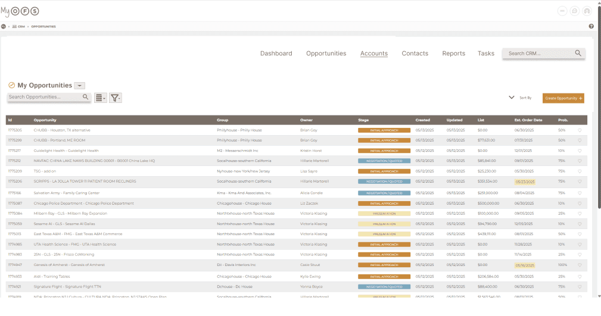
Task: Favorite the TSG - add on row heart
Action: (x=580, y=171)
